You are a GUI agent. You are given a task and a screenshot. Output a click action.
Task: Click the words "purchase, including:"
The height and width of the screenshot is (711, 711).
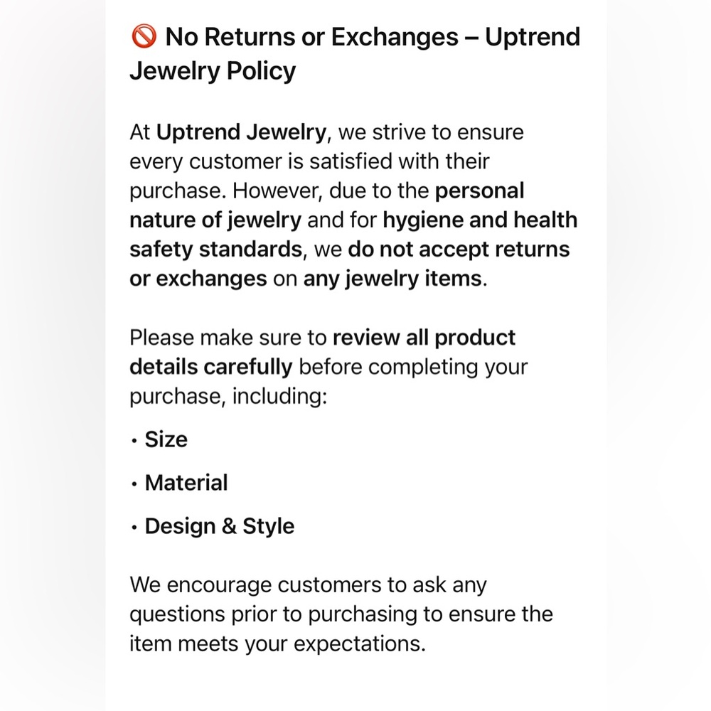tap(228, 395)
